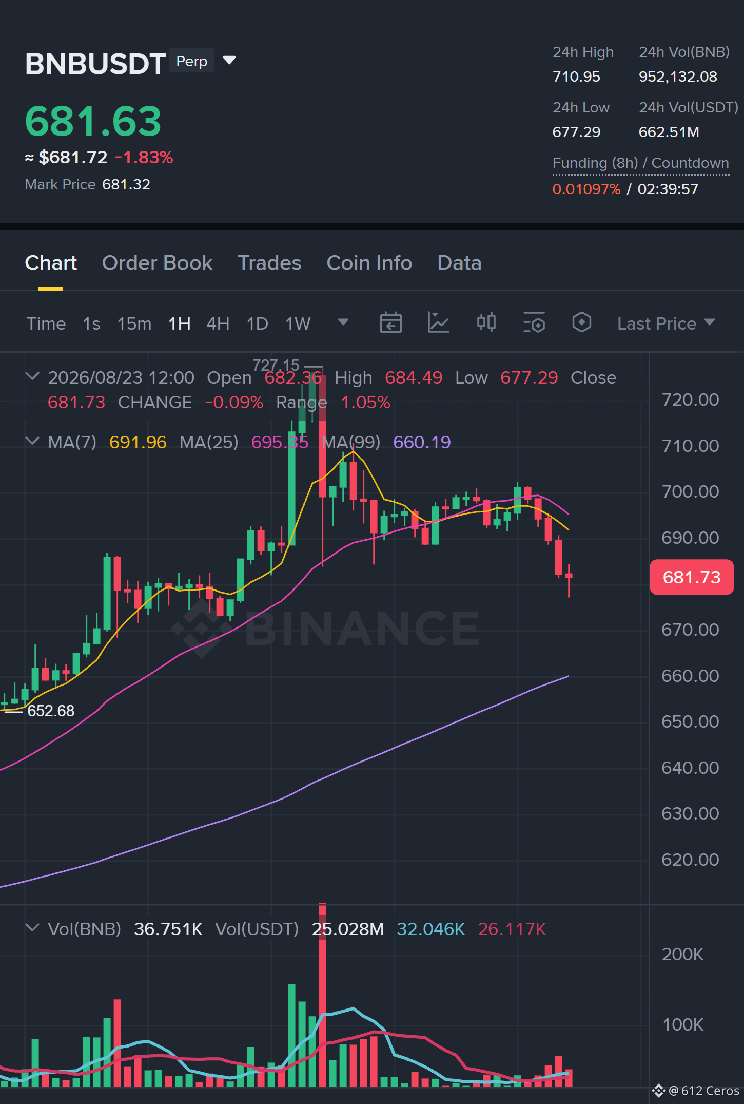Open the Last Price type dropdown
744x1104 pixels.
pyautogui.click(x=666, y=323)
